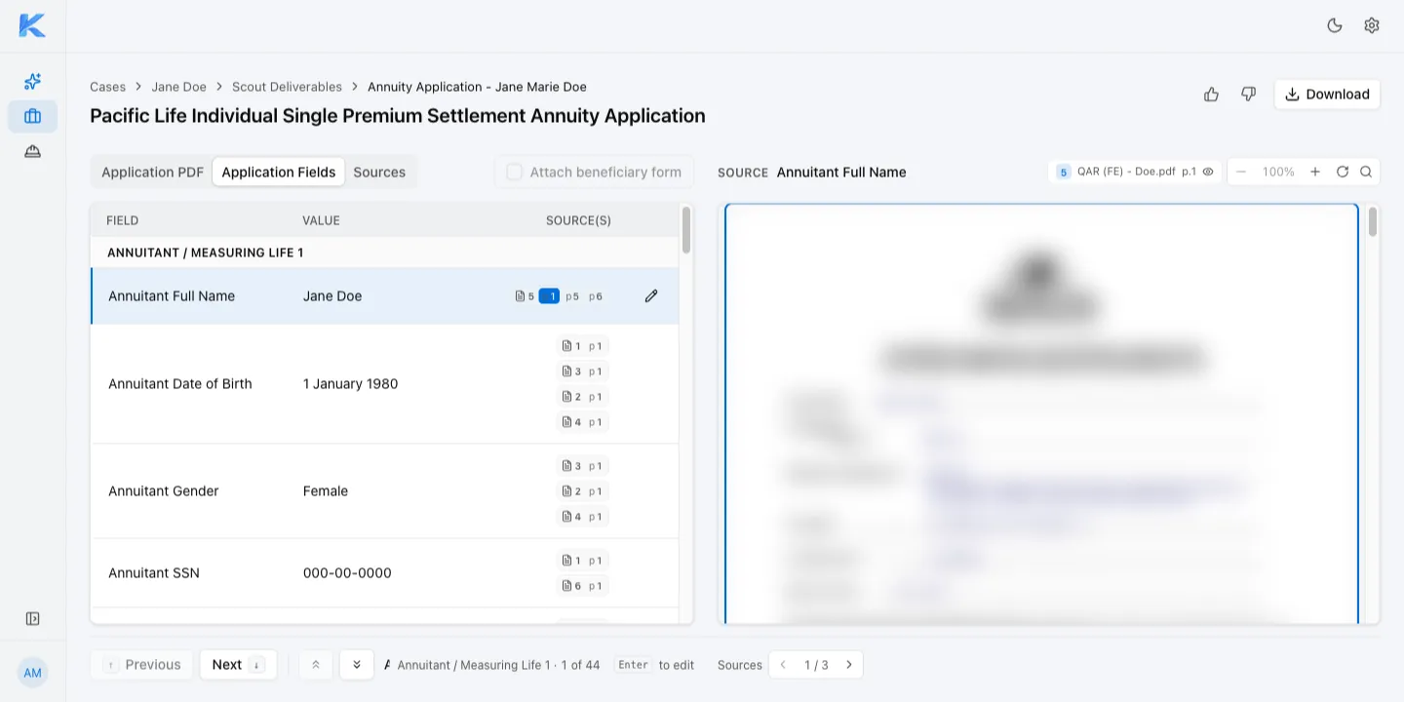Open document 3 source for Annuitant Gender
1404x702 pixels.
[582, 466]
